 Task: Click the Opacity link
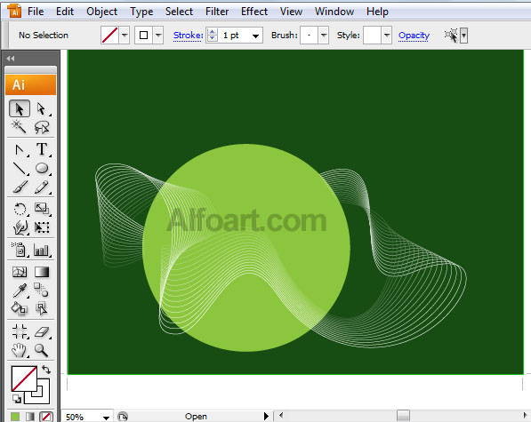click(414, 36)
